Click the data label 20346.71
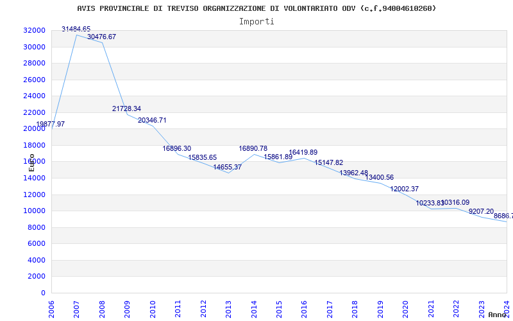 tap(152, 120)
